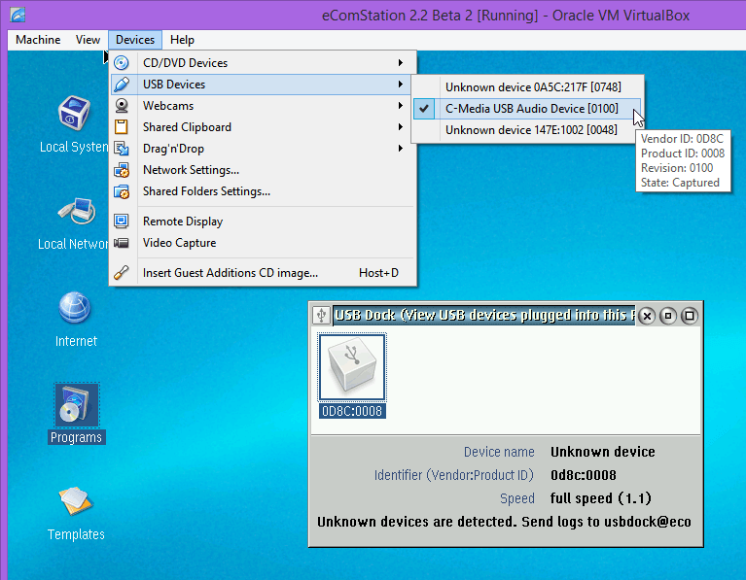Click the Drag'n'Drop icon
This screenshot has width=746, height=580.
(122, 149)
